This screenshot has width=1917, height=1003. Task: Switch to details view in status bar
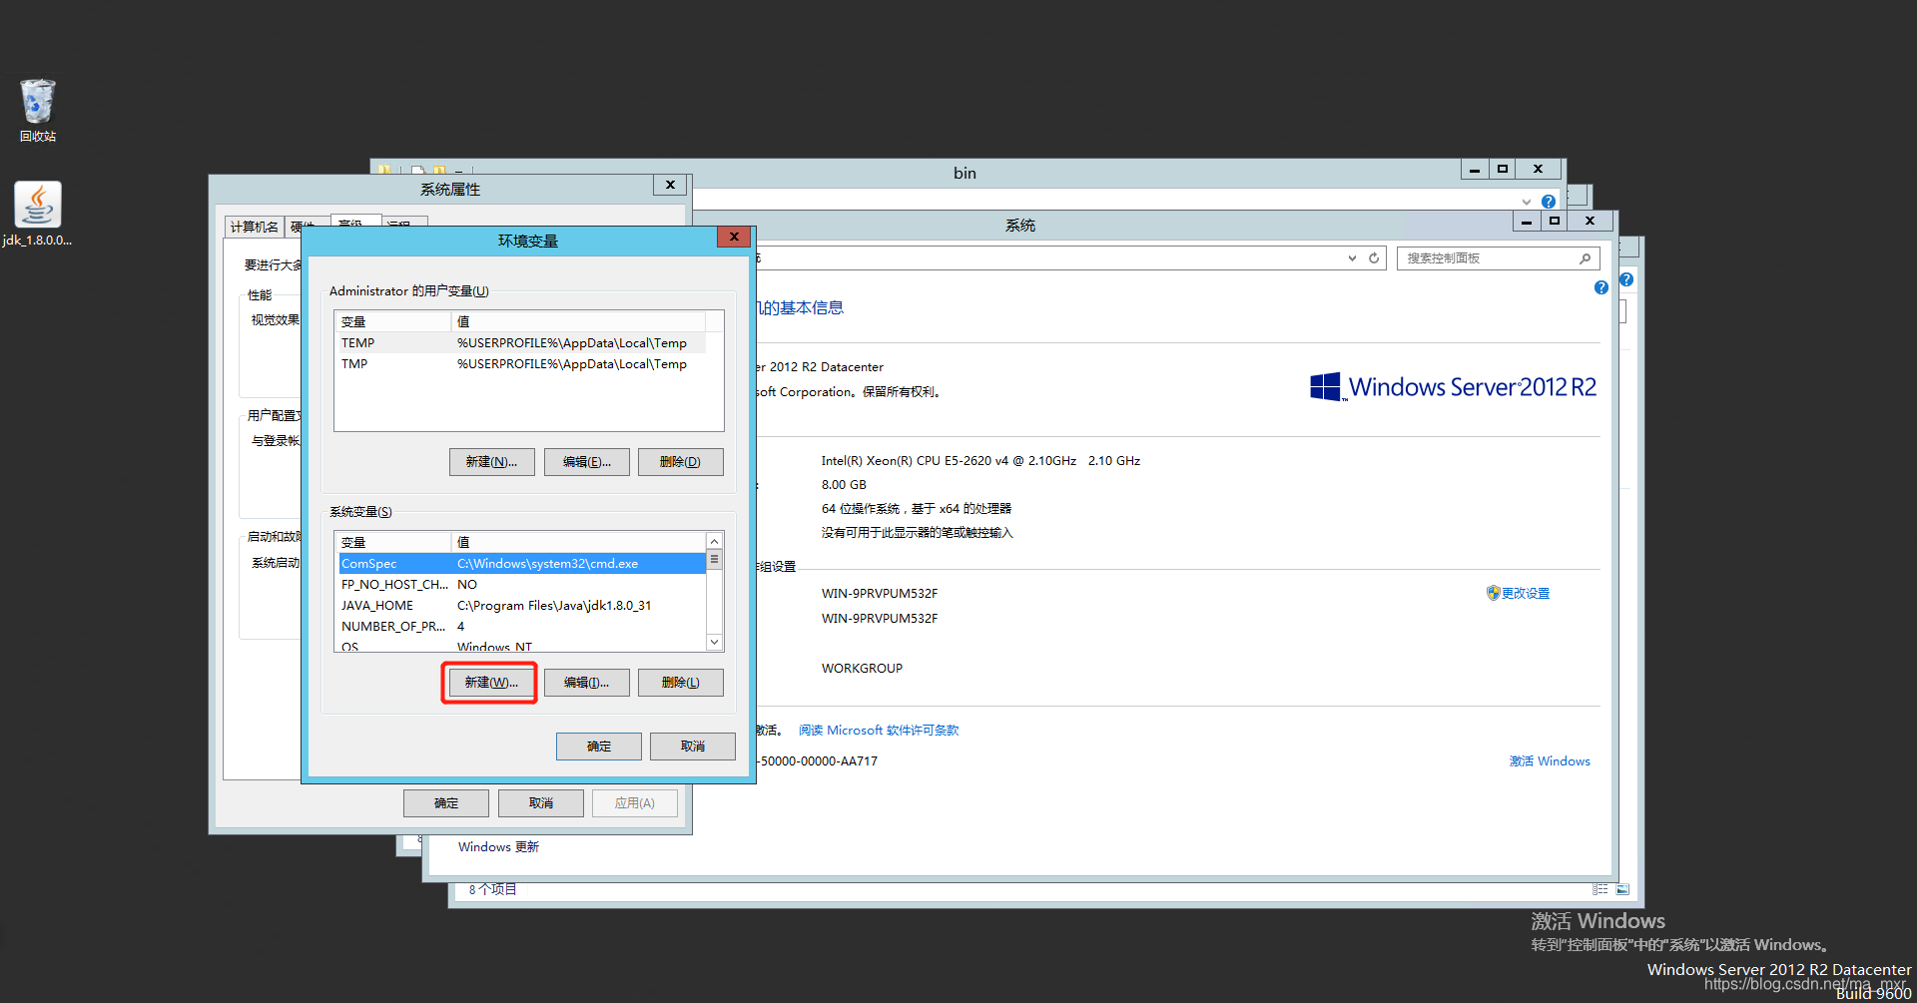pyautogui.click(x=1600, y=889)
